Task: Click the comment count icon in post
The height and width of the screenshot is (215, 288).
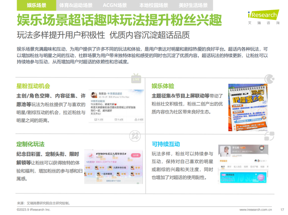Action: coord(116,120)
